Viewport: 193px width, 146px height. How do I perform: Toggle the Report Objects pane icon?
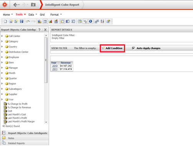click(x=62, y=21)
